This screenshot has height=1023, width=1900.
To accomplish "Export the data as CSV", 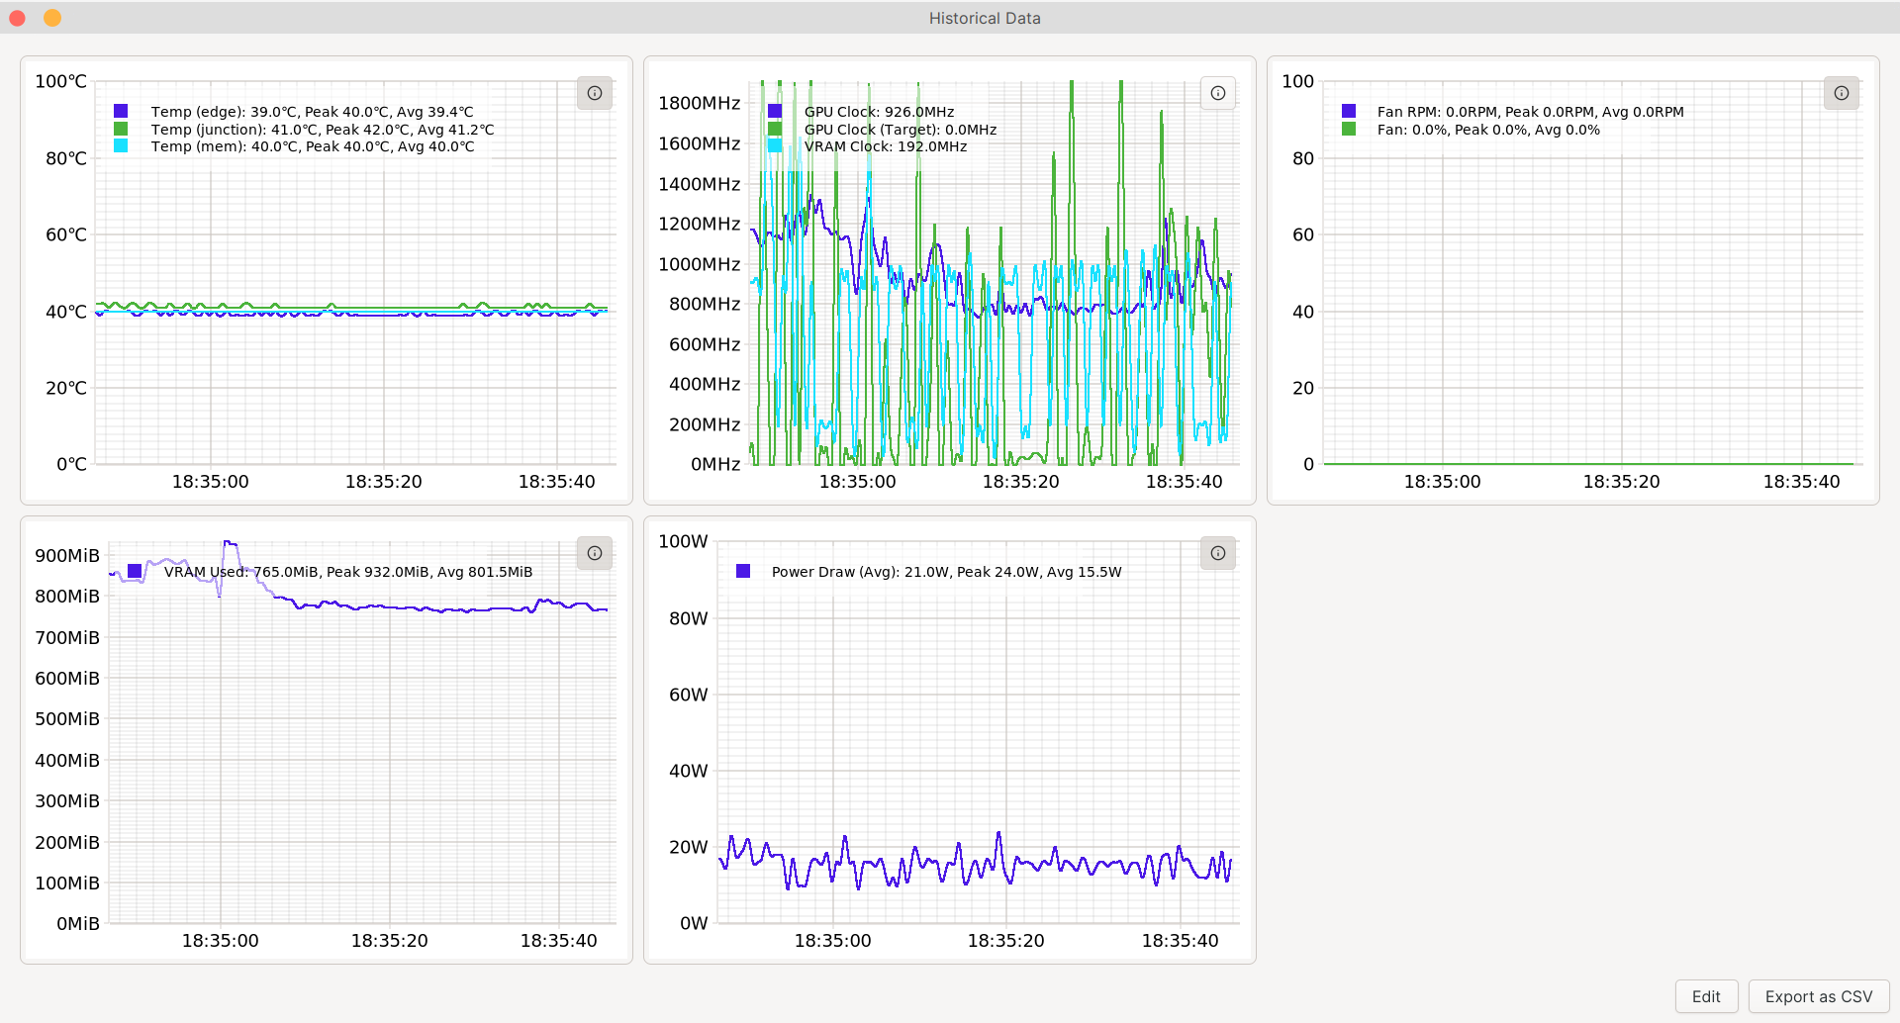I will [x=1819, y=996].
